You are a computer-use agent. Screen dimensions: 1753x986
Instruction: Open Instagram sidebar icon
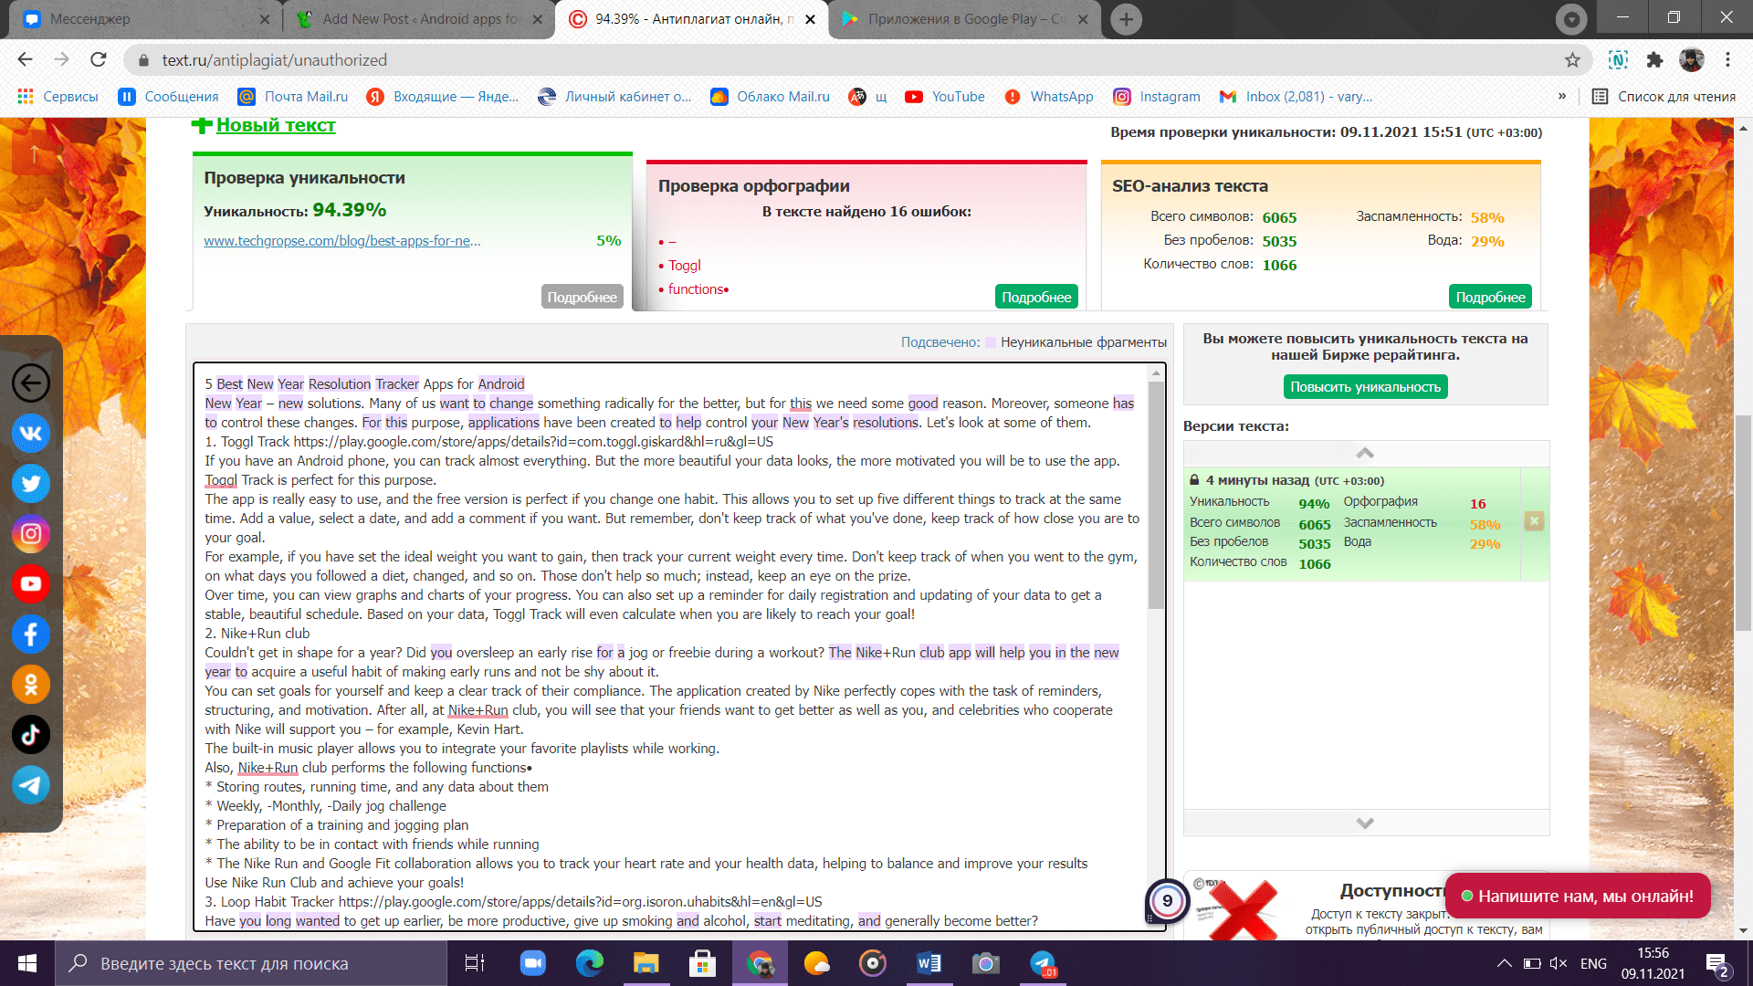pos(31,533)
